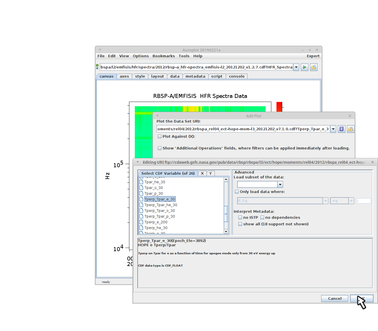Click the file icon next to Tperp_e_200

141,222
